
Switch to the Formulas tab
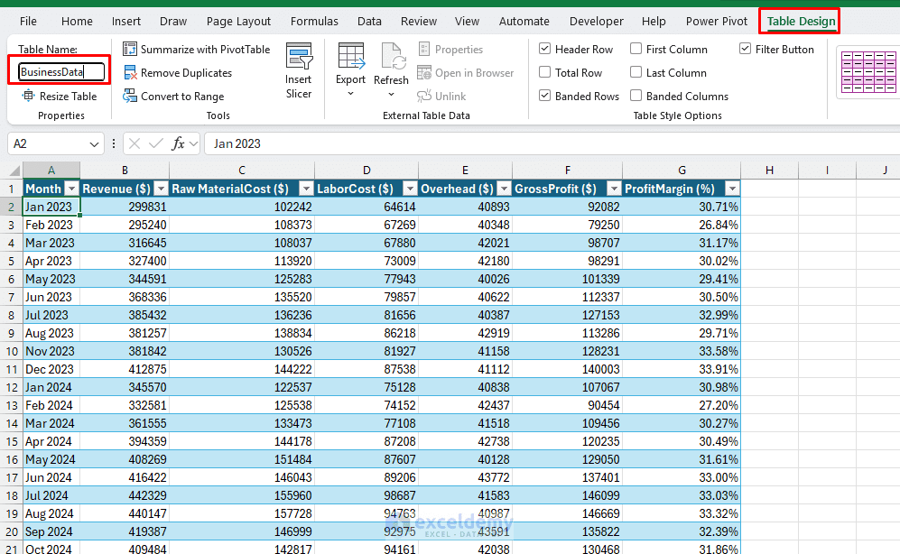tap(314, 22)
